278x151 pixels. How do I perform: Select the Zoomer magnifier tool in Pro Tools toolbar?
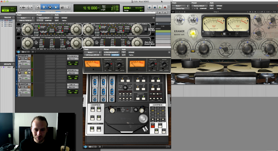tap(38, 7)
